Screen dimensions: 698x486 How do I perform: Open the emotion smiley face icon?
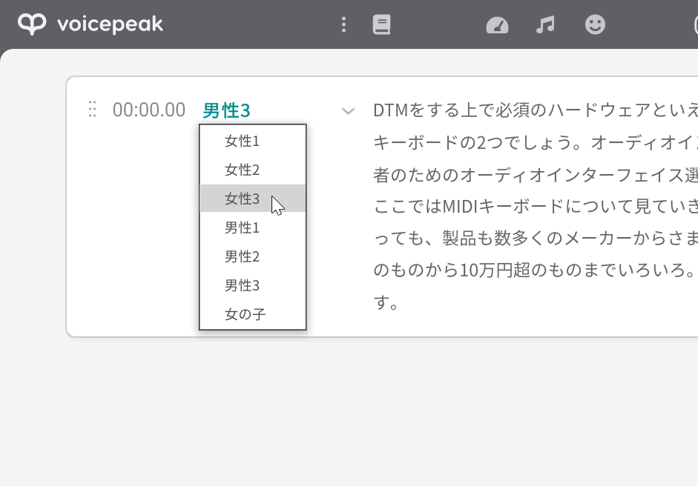pyautogui.click(x=595, y=24)
